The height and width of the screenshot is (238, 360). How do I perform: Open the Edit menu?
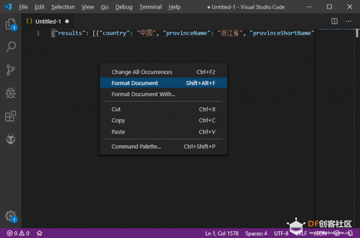[x=39, y=7]
